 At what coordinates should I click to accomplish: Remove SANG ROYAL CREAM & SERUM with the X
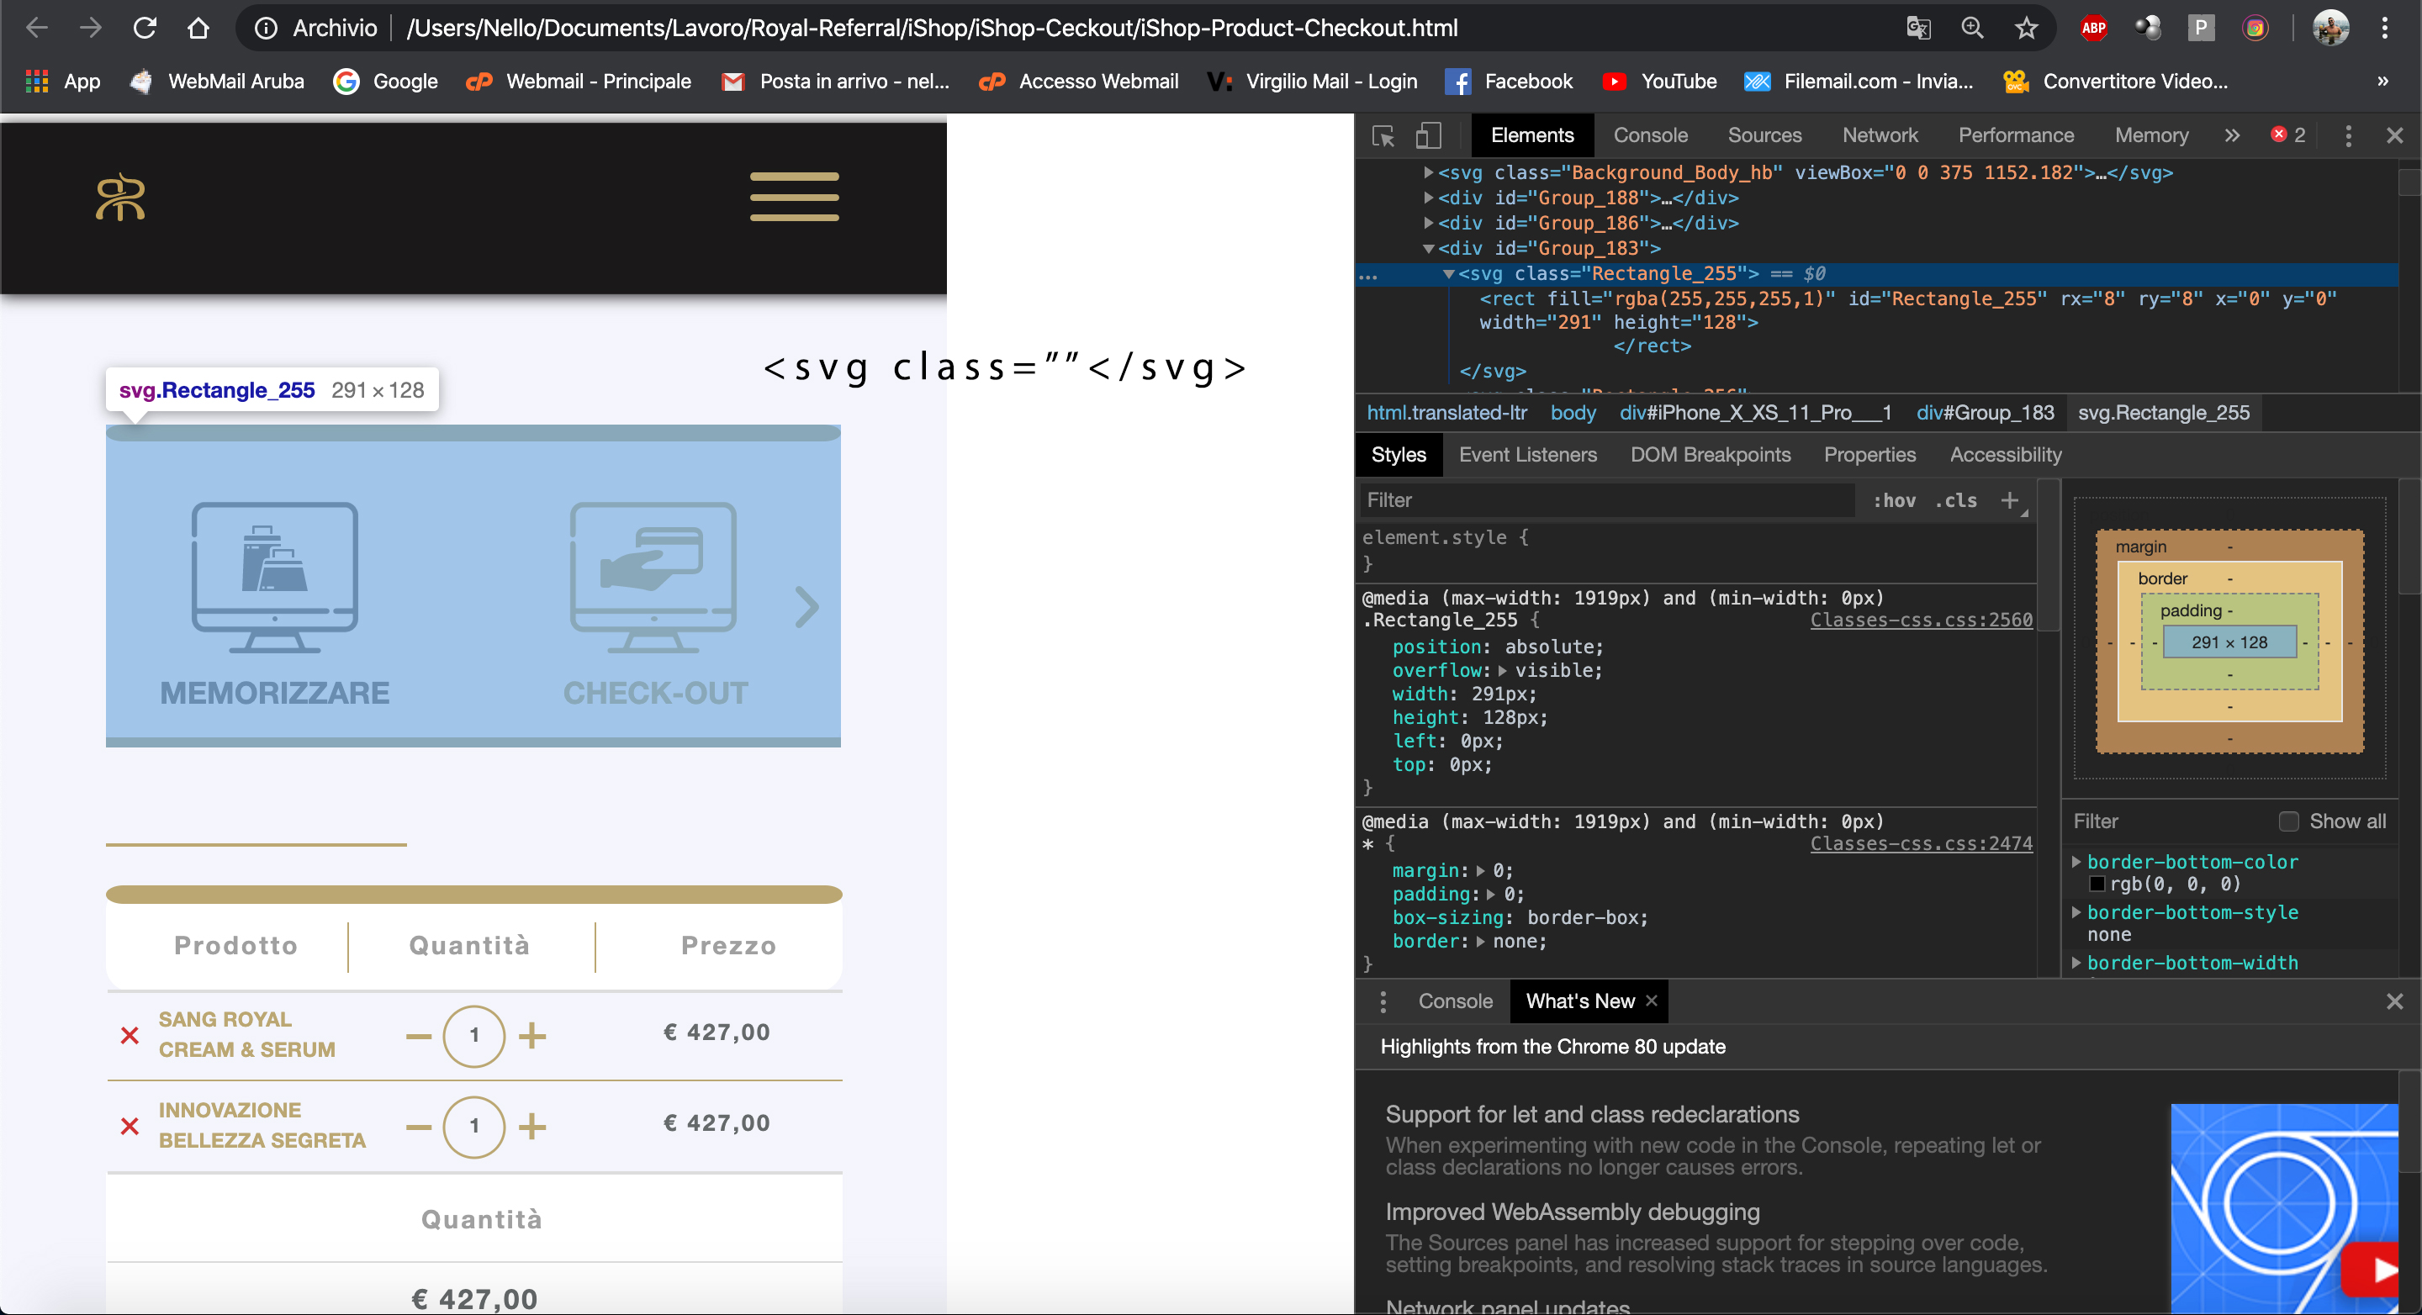click(129, 1035)
